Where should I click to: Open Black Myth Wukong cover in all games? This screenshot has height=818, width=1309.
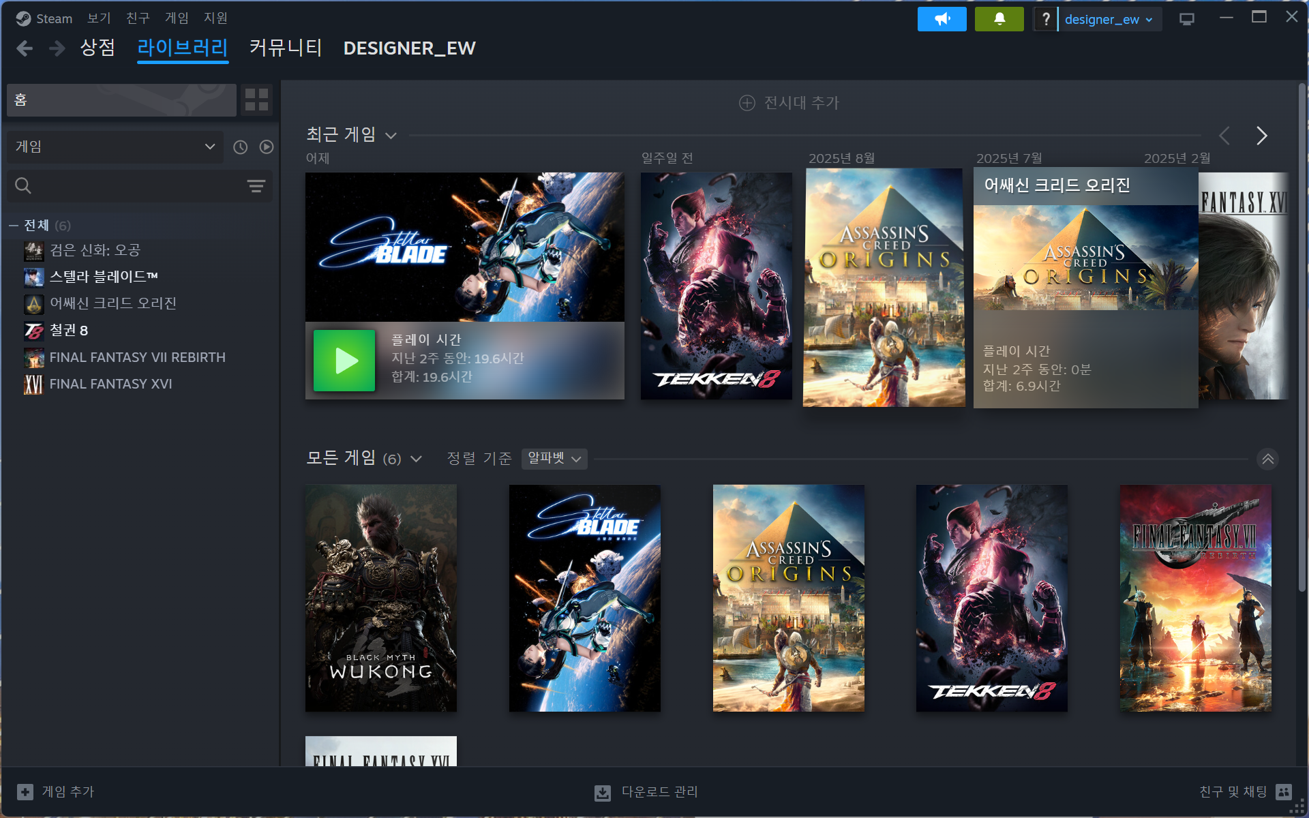coord(381,598)
